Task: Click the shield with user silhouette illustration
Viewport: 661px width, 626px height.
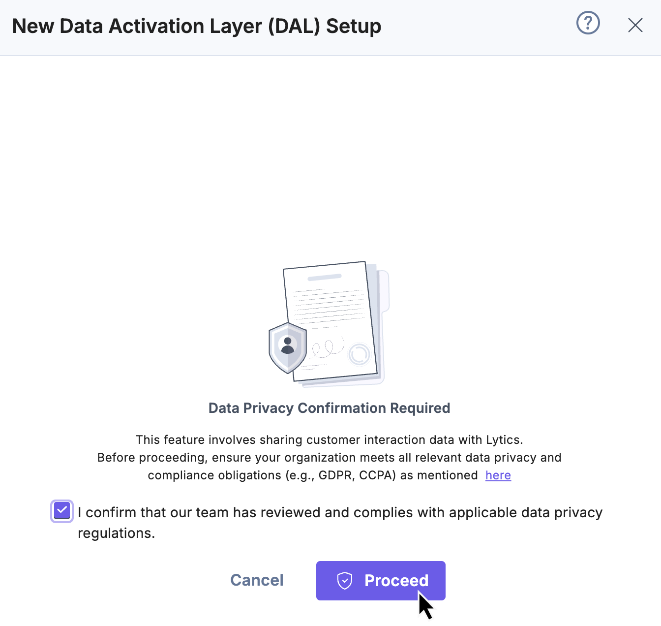Action: pyautogui.click(x=288, y=347)
